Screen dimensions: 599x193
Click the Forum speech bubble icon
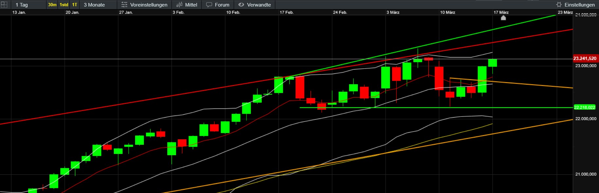(209, 5)
